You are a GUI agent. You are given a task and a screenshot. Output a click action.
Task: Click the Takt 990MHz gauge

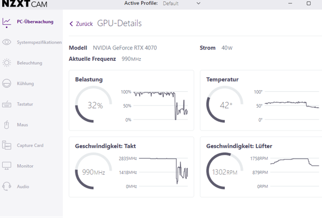(x=94, y=171)
